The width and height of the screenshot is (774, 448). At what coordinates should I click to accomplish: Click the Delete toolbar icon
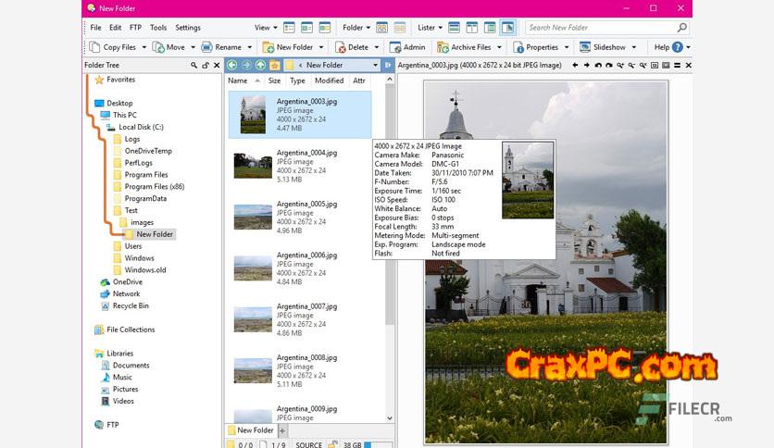pos(338,47)
